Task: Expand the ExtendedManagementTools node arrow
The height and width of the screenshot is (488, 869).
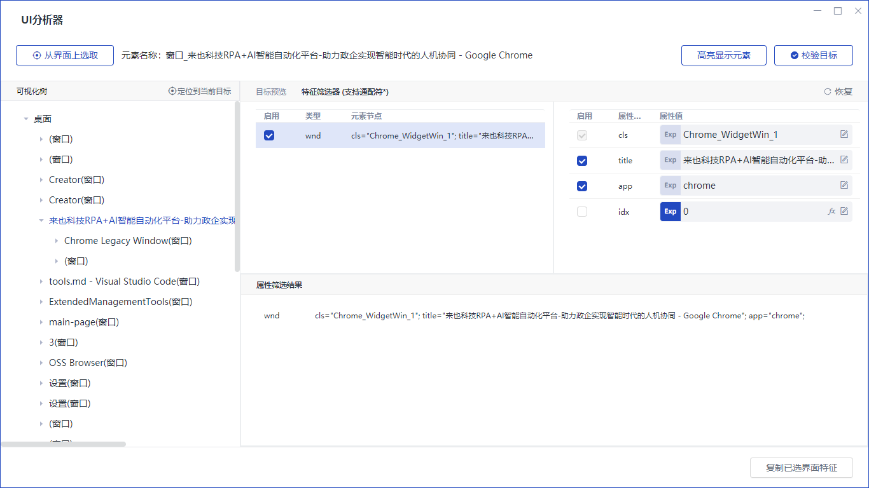Action: (41, 302)
